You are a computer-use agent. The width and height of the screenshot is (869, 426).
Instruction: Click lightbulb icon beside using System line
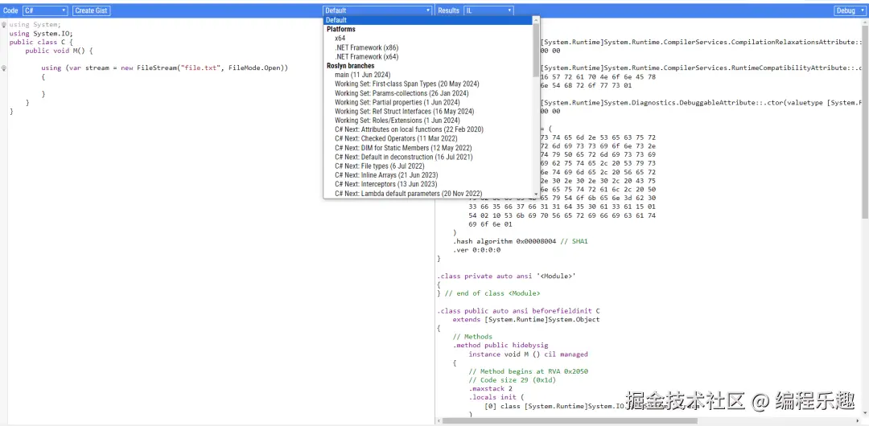click(x=4, y=24)
